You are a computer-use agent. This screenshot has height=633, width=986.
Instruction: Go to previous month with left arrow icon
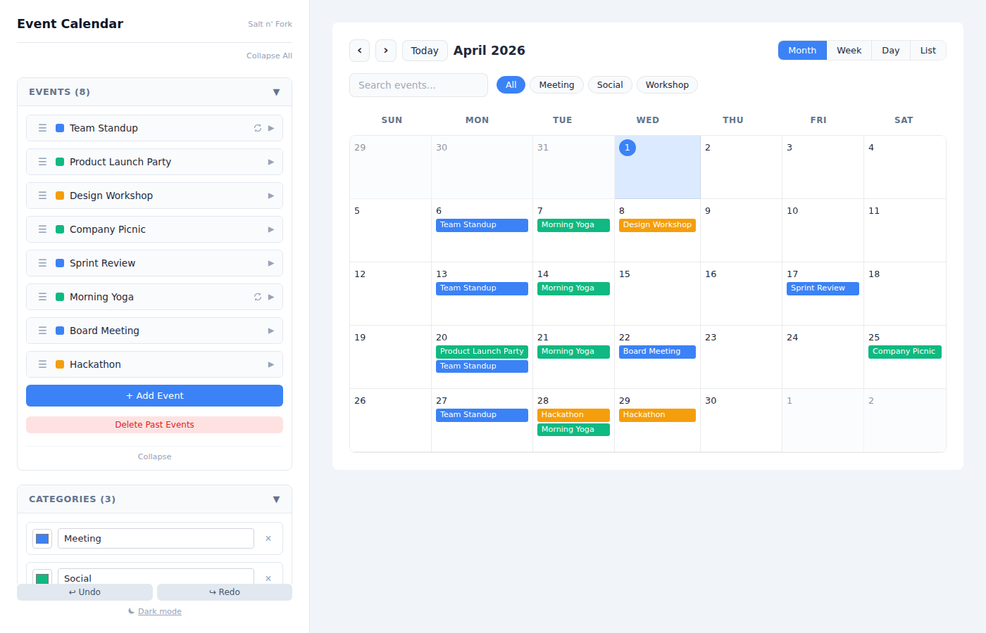click(359, 50)
